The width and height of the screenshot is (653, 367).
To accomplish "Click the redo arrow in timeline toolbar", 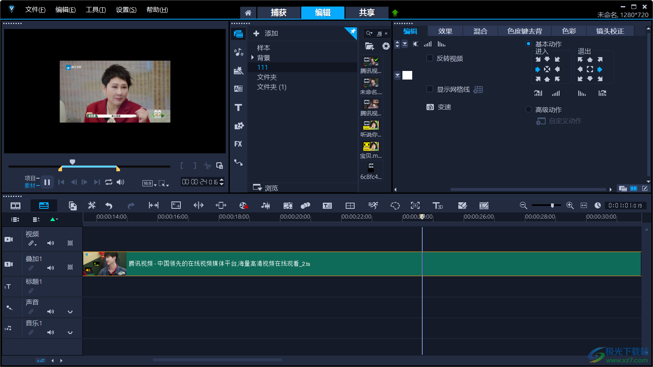I will [131, 206].
